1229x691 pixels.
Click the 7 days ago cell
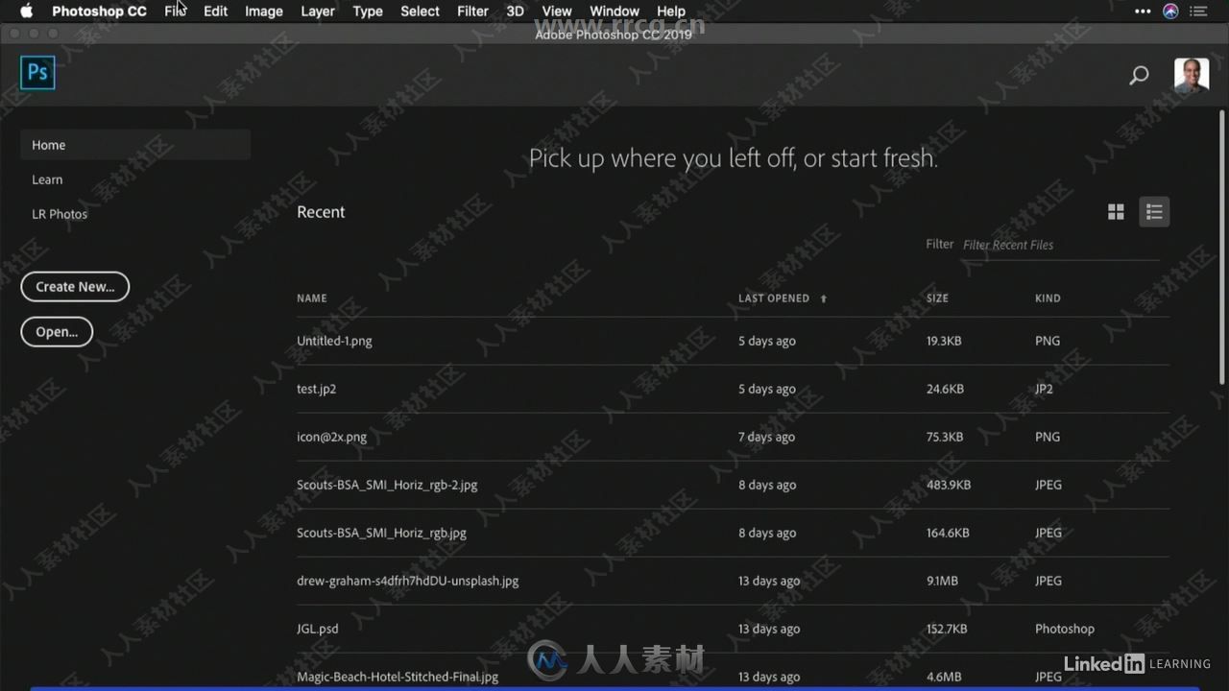pyautogui.click(x=766, y=437)
